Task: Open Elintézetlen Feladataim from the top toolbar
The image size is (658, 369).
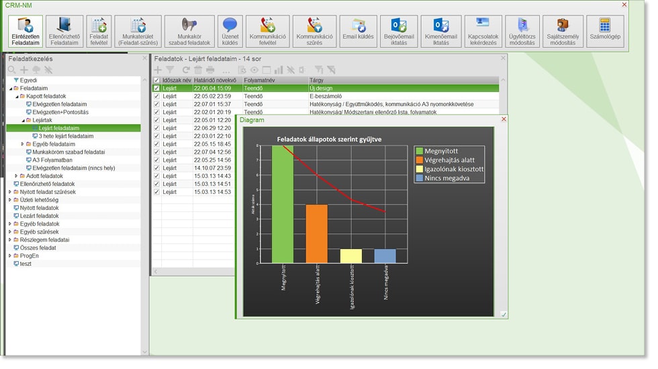Action: click(x=26, y=32)
